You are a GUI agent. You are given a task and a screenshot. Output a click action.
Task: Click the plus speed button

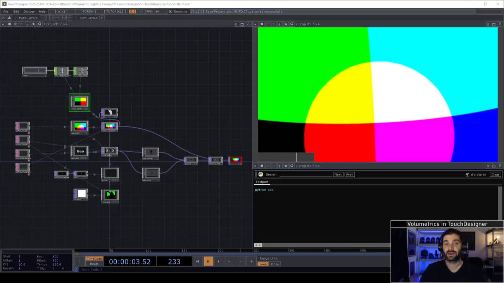point(251,261)
